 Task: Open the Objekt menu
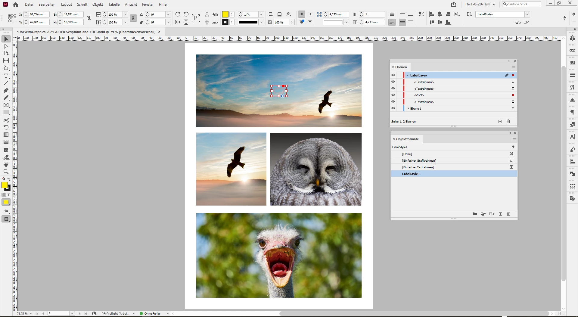tap(98, 5)
